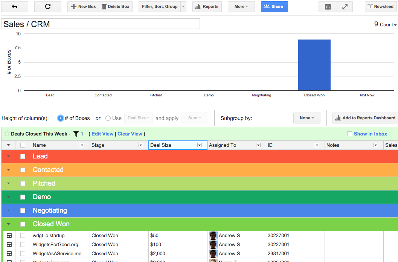The width and height of the screenshot is (398, 262).
Task: Open the Subgroup by None dropdown
Action: click(x=307, y=118)
